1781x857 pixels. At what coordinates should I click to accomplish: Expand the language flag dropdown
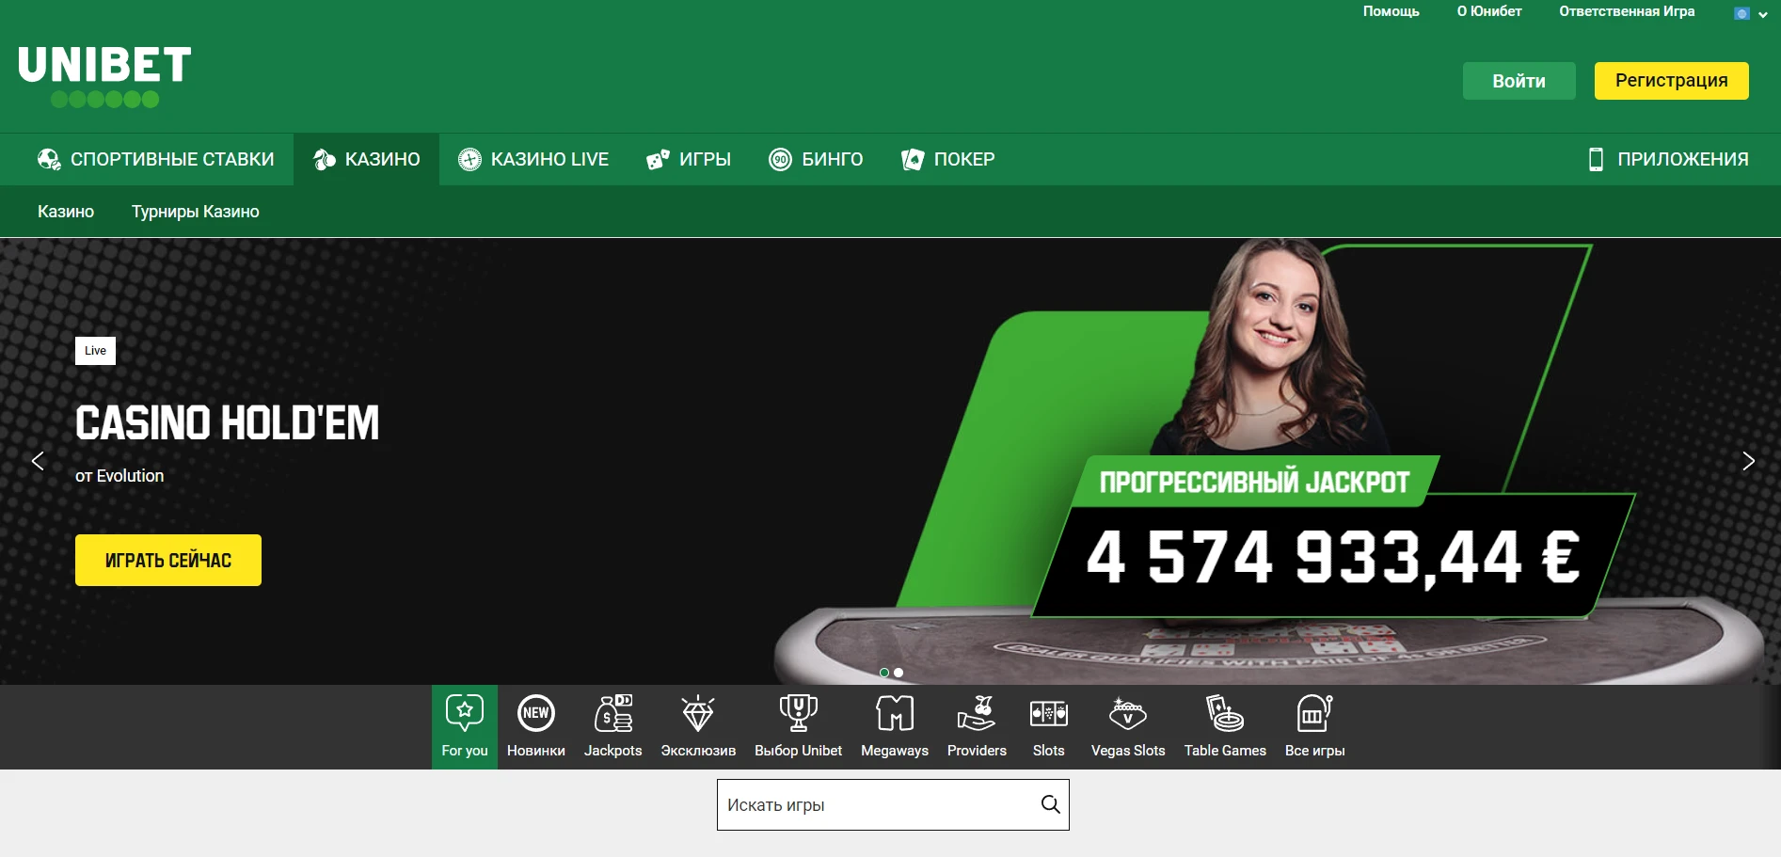1750,13
